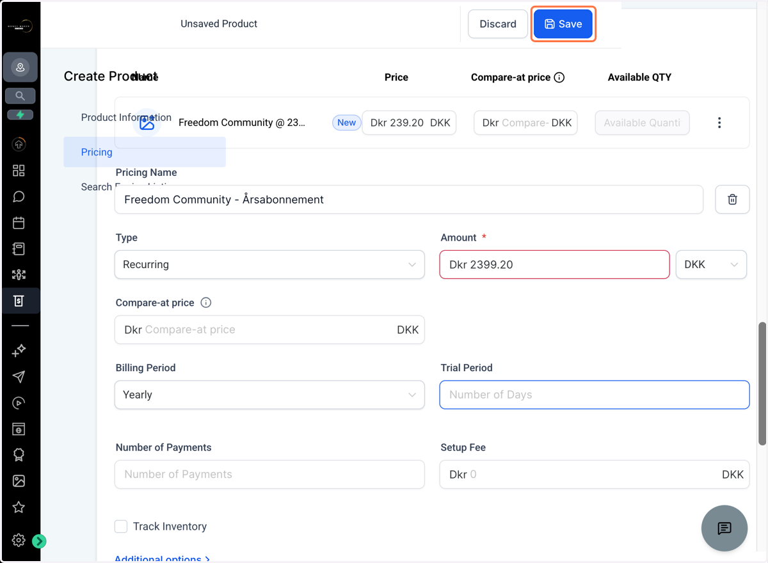
Task: Open the AI sparkle icon
Action: click(x=19, y=350)
